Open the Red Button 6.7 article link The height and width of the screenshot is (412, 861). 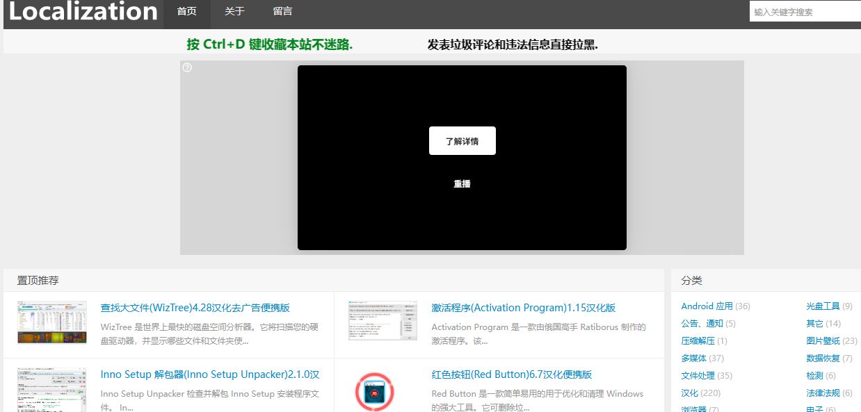(511, 374)
